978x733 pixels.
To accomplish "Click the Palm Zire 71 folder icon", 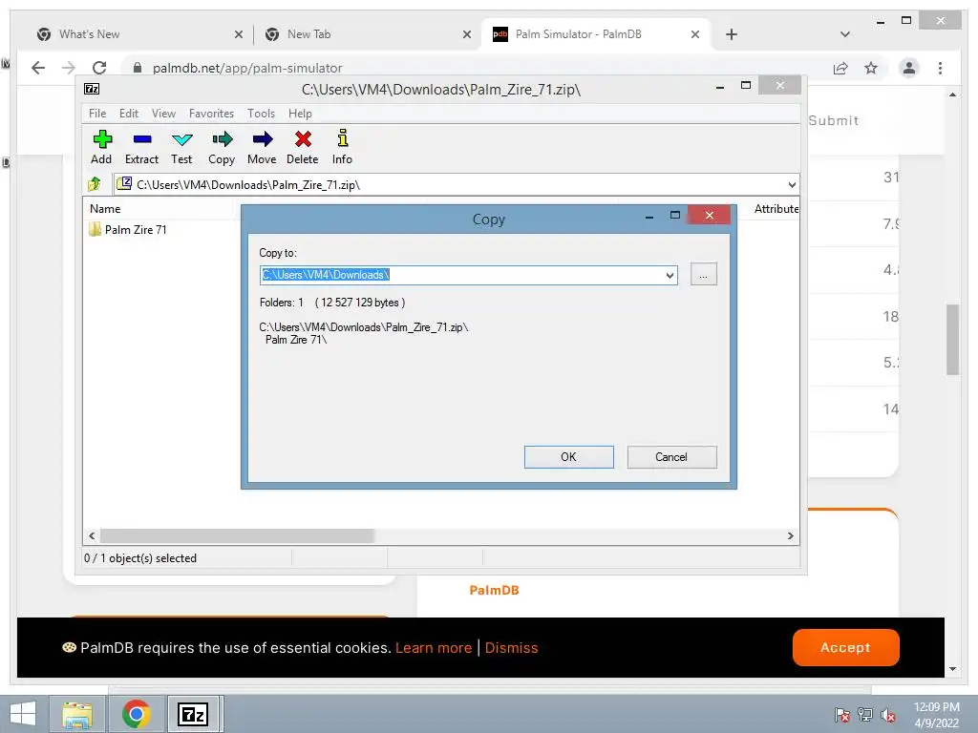I will tap(95, 229).
